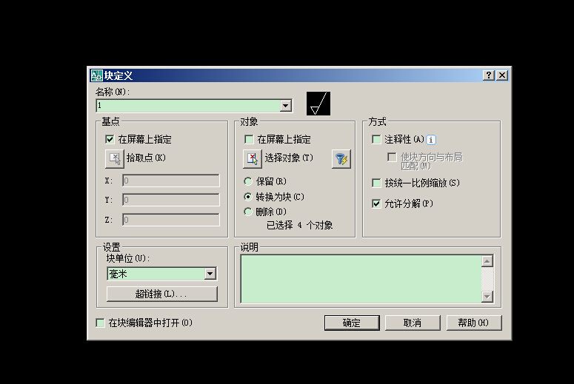Select the 转换为块 radio option
This screenshot has width=574, height=384.
click(x=248, y=197)
